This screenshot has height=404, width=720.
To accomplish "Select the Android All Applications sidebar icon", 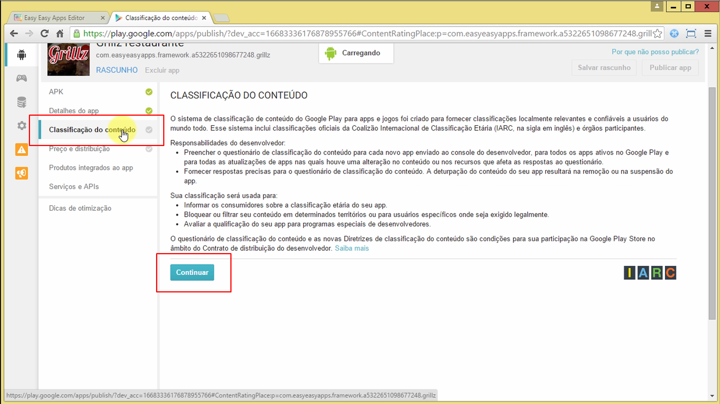I will pyautogui.click(x=21, y=54).
